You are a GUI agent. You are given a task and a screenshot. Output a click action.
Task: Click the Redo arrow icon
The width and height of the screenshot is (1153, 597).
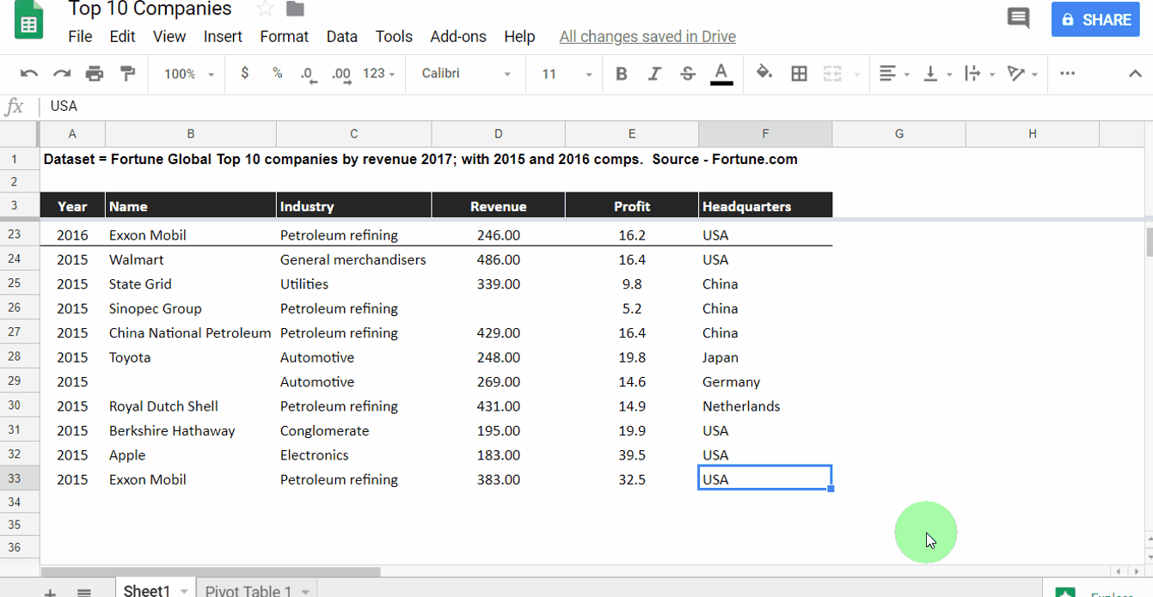coord(62,74)
